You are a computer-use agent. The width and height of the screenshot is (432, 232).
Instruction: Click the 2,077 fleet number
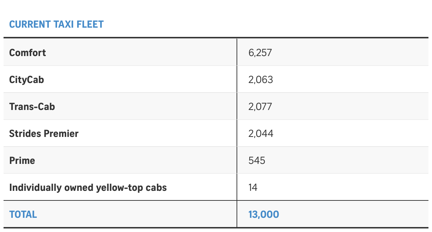(260, 107)
